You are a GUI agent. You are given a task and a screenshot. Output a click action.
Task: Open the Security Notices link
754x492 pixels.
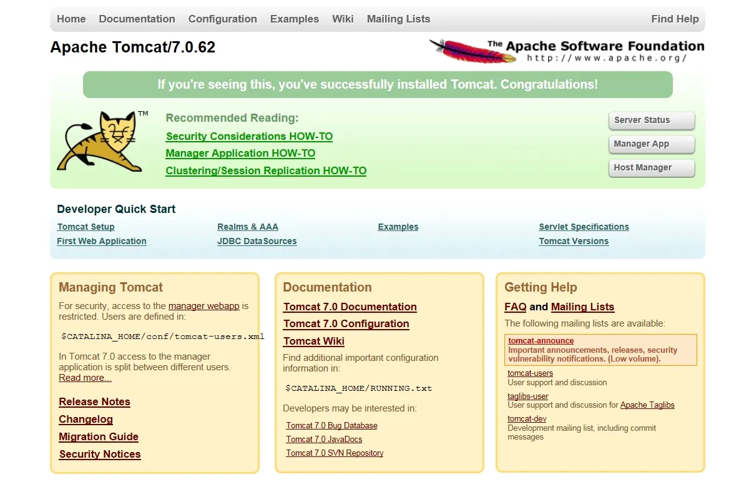tap(100, 454)
